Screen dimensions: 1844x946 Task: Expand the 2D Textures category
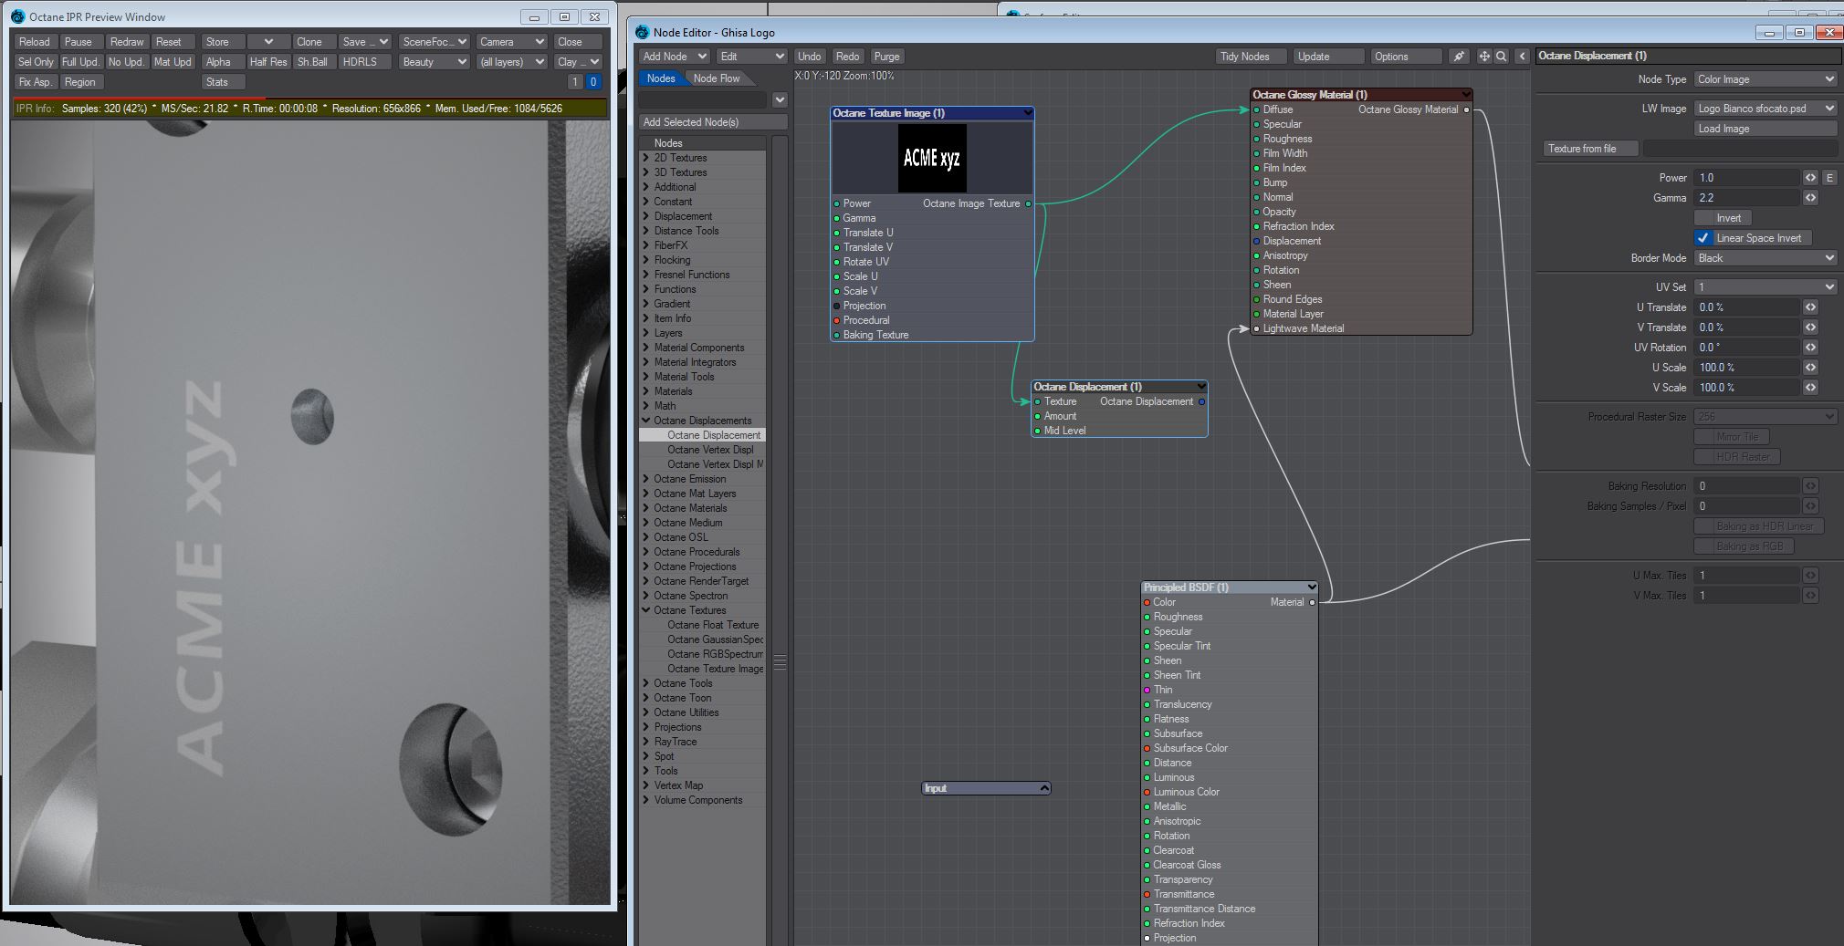point(646,158)
